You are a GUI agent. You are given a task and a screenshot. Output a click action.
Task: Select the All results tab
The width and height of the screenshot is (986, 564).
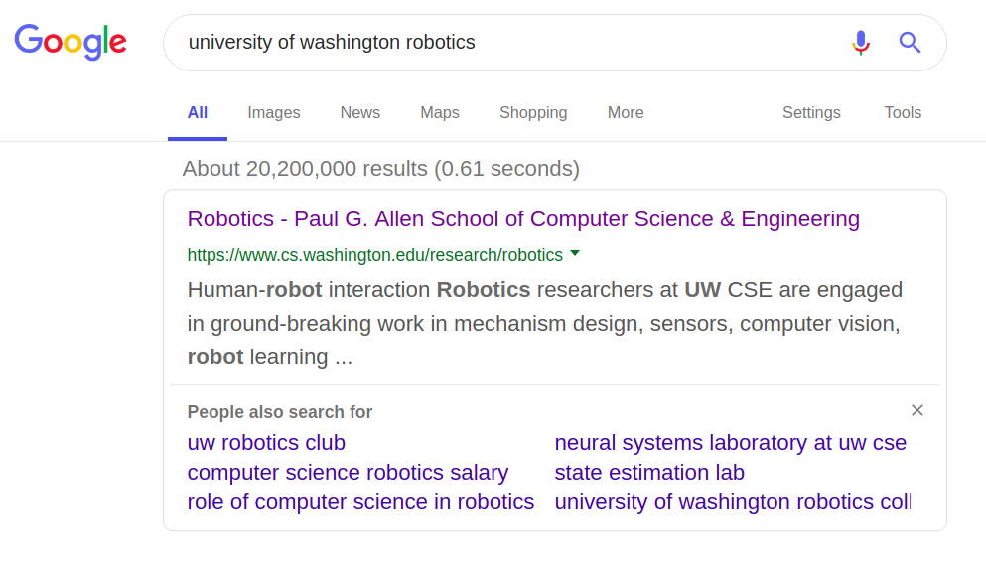(x=198, y=112)
